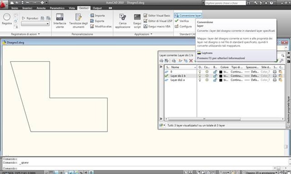The image size is (291, 174).
Task: Click the plot printer icon for layer 0
Action: pos(275,72)
